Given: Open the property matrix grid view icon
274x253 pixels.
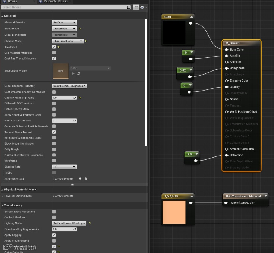Looking at the screenshot, I should click(136, 7).
